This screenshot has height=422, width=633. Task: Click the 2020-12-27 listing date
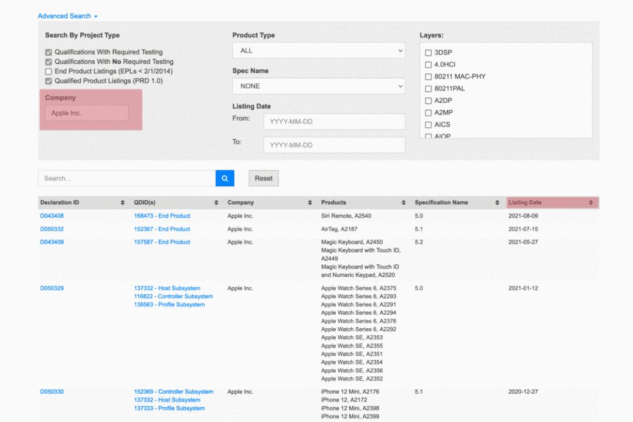tap(523, 392)
